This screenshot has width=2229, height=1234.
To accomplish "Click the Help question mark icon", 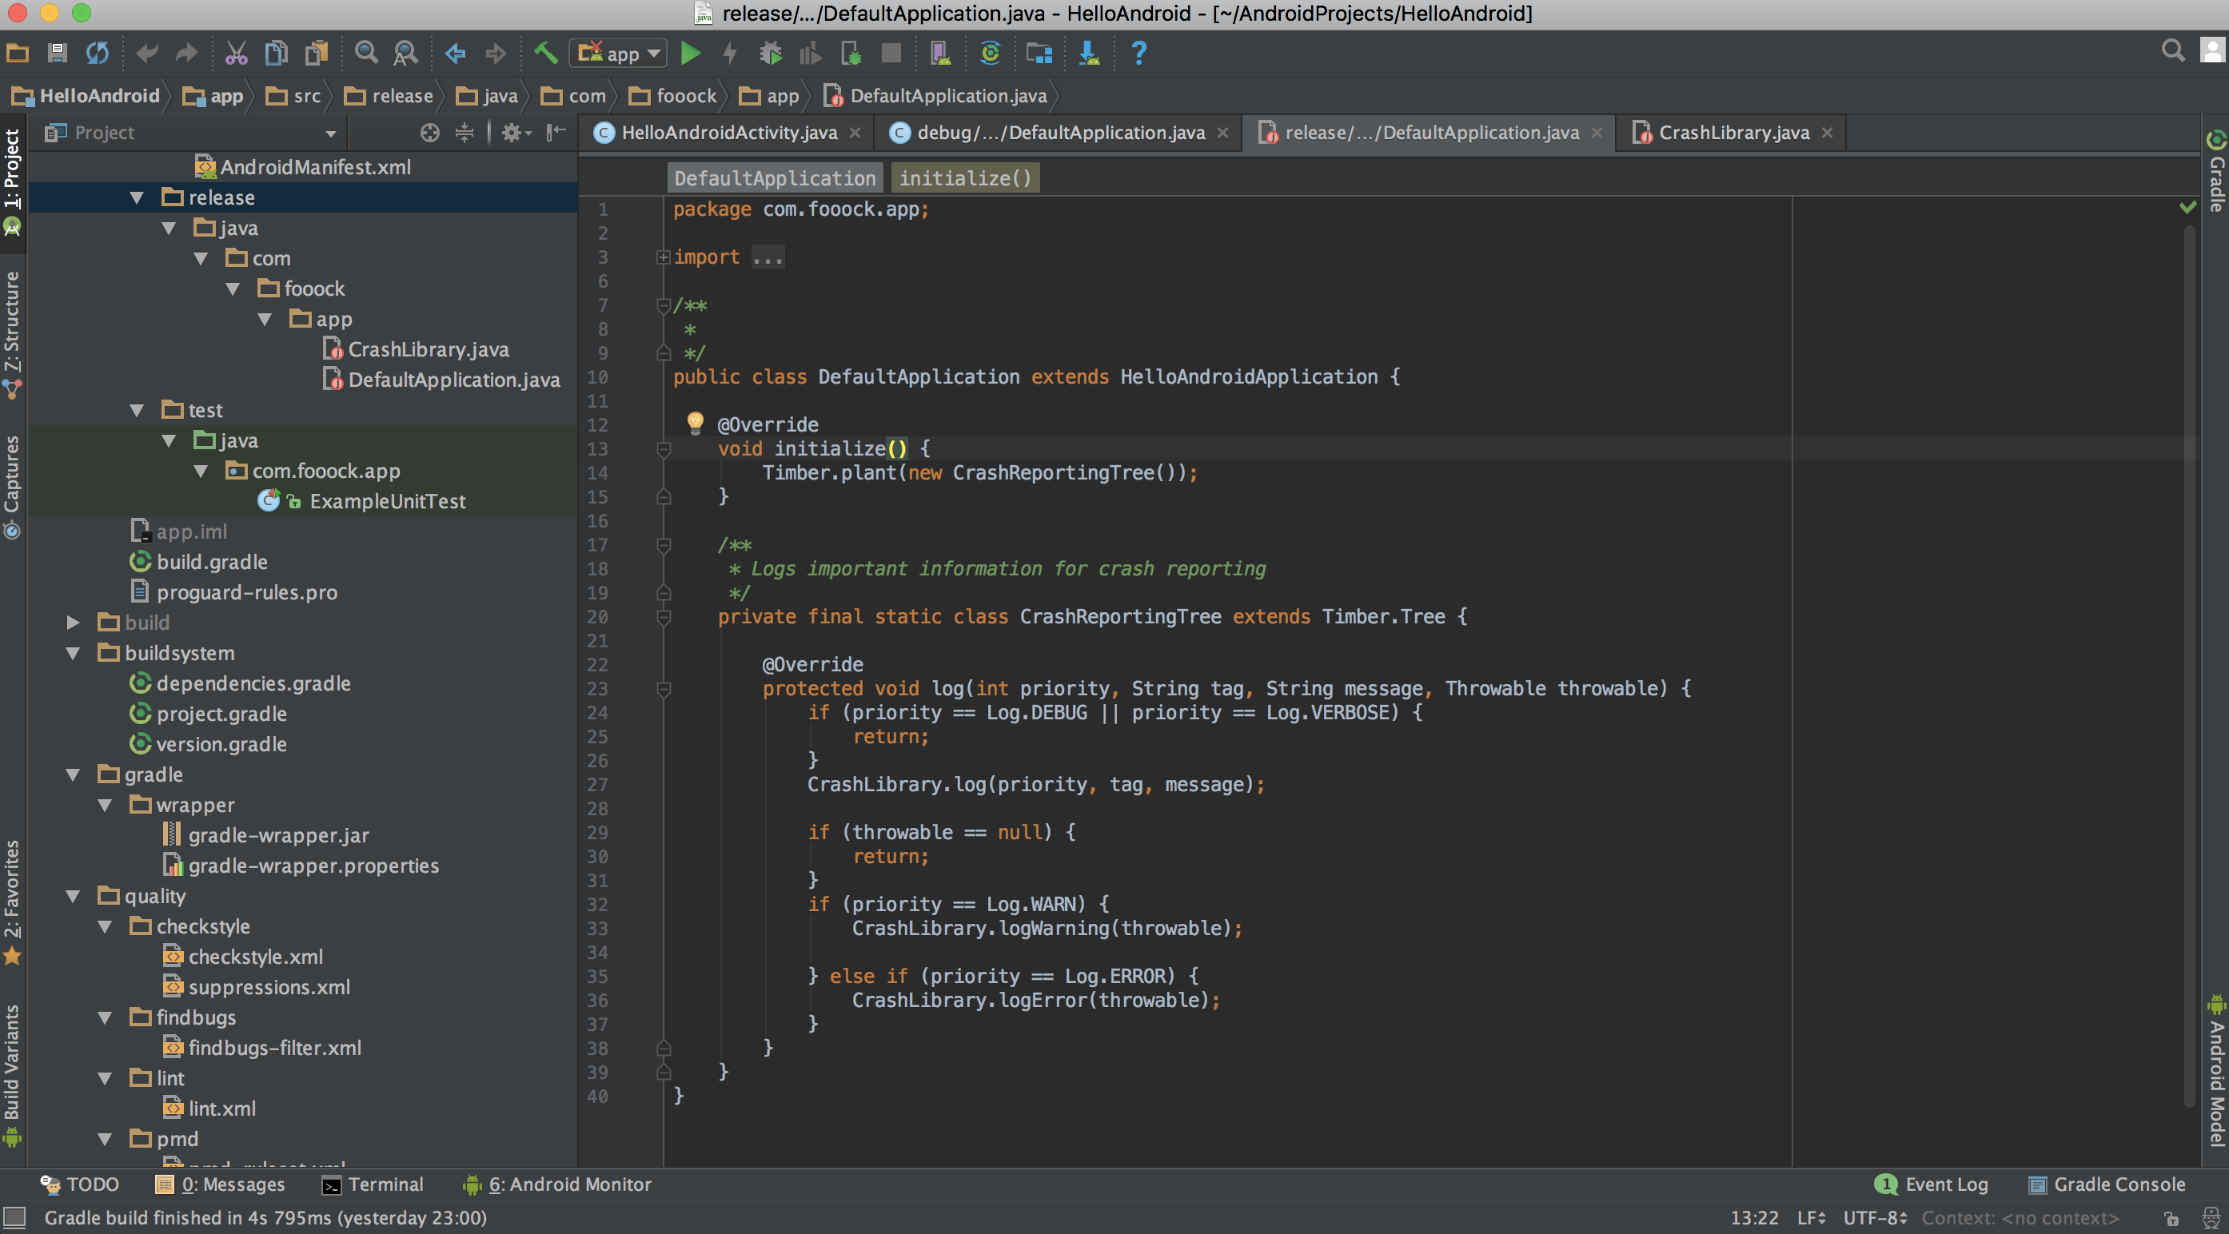I will point(1138,54).
